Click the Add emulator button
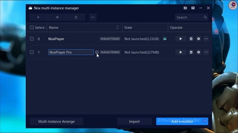This screenshot has width=238, height=133. pyautogui.click(x=182, y=122)
